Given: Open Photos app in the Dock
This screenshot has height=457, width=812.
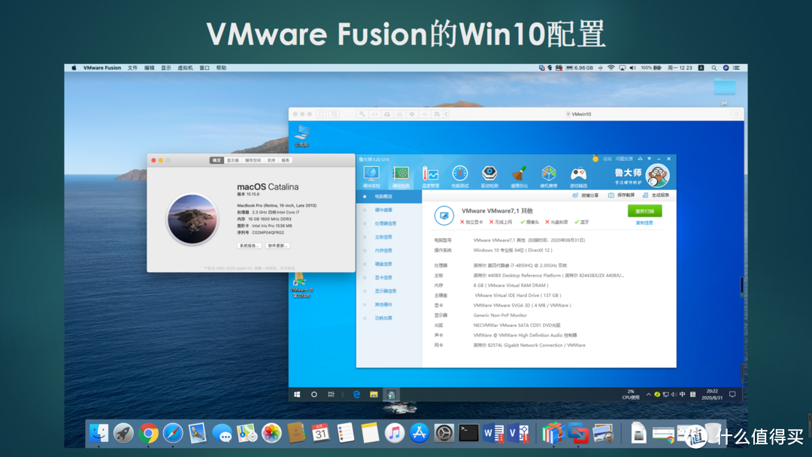Looking at the screenshot, I should [271, 433].
